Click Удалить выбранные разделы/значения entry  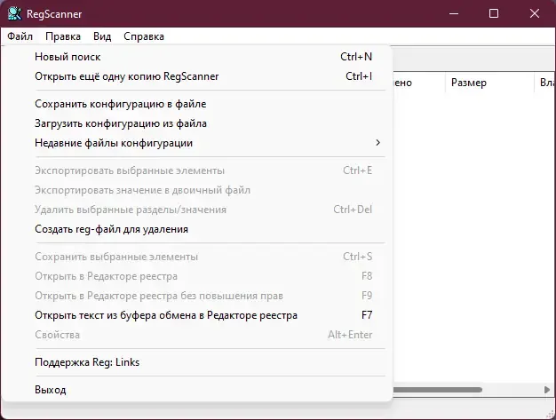(197, 210)
